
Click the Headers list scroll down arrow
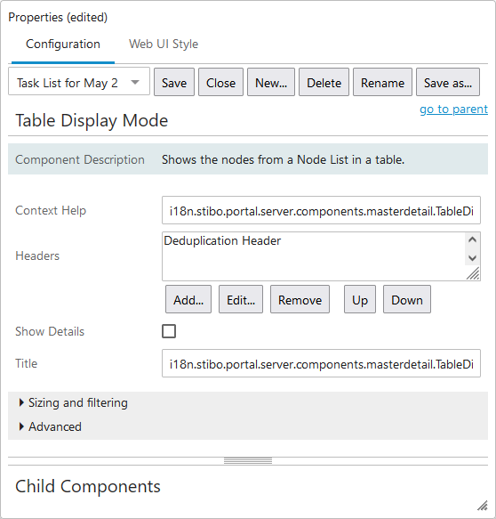coord(472,258)
